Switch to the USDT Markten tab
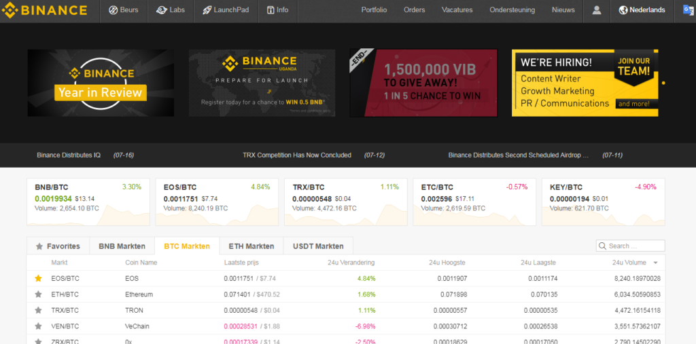 click(x=318, y=246)
